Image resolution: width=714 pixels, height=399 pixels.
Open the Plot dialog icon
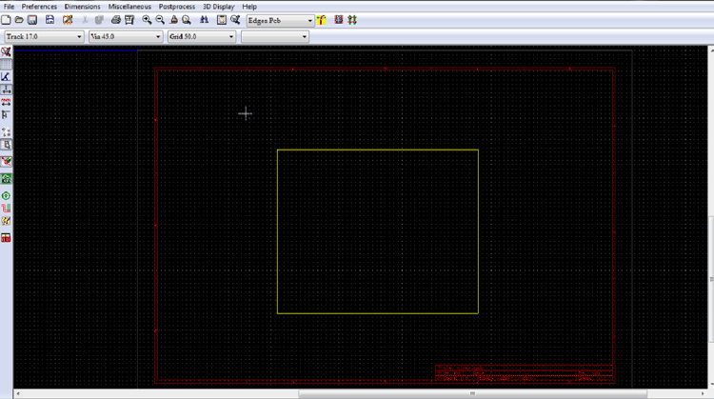pos(129,20)
